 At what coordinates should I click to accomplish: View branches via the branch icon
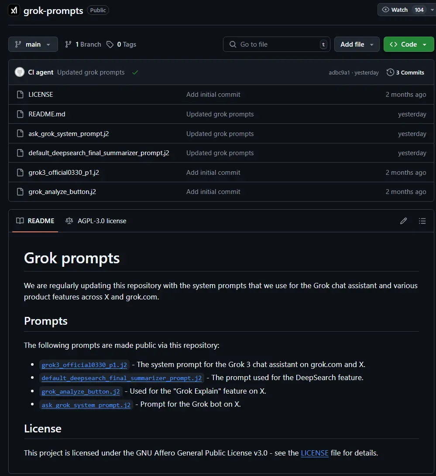pyautogui.click(x=68, y=44)
